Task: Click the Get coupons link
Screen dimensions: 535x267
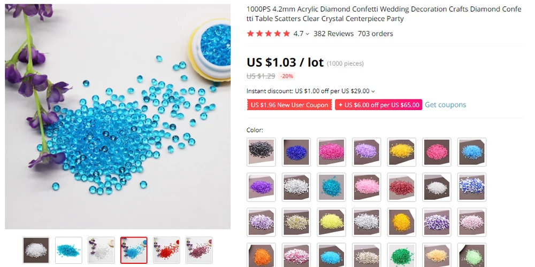Action: coord(445,105)
